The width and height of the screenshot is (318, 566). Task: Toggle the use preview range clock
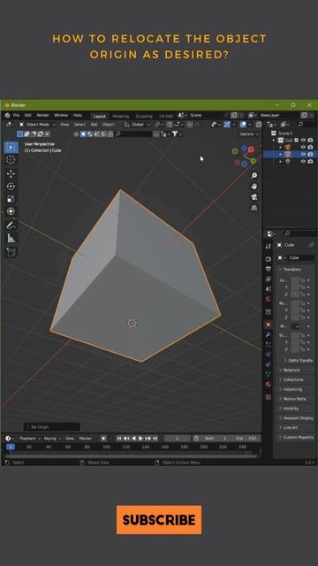[196, 439]
